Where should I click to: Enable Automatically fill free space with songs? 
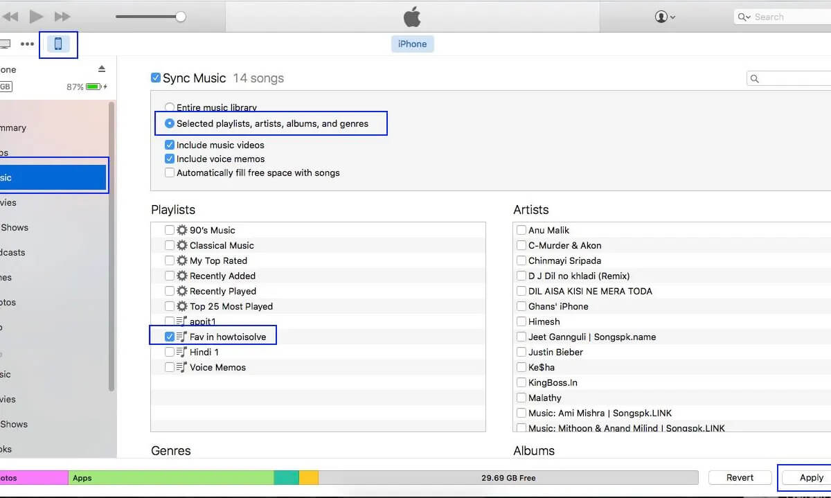pyautogui.click(x=170, y=172)
